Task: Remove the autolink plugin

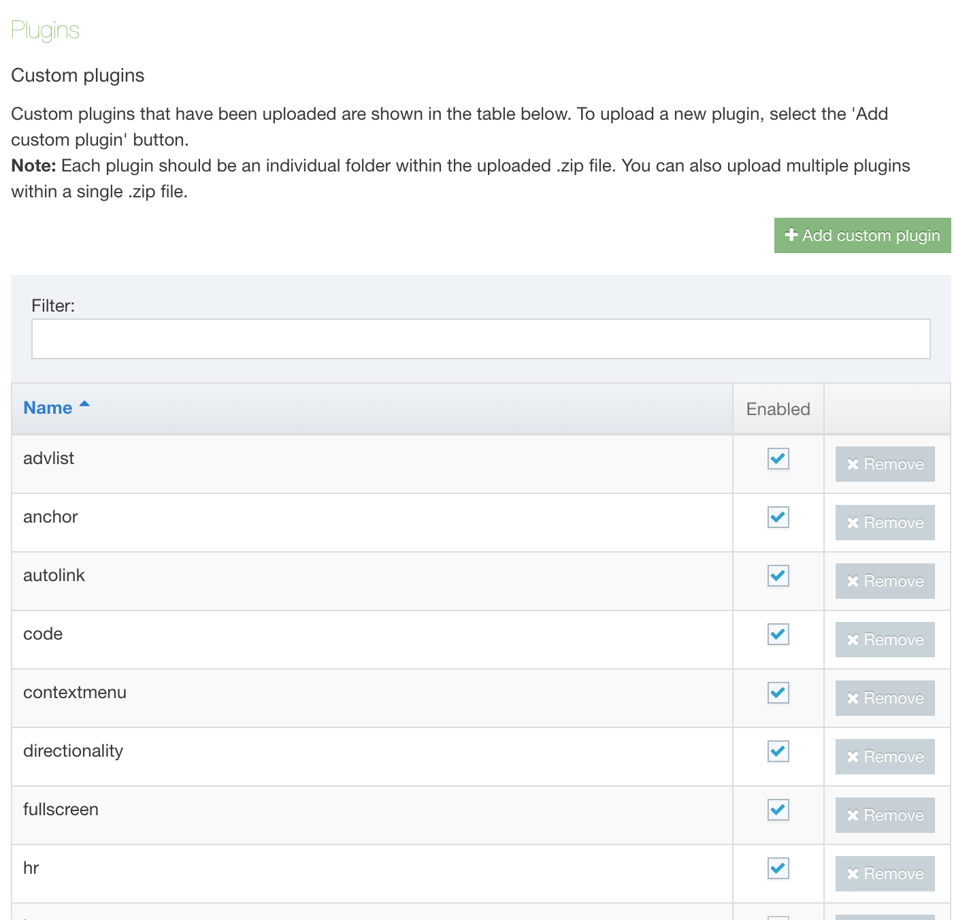Action: pos(885,581)
